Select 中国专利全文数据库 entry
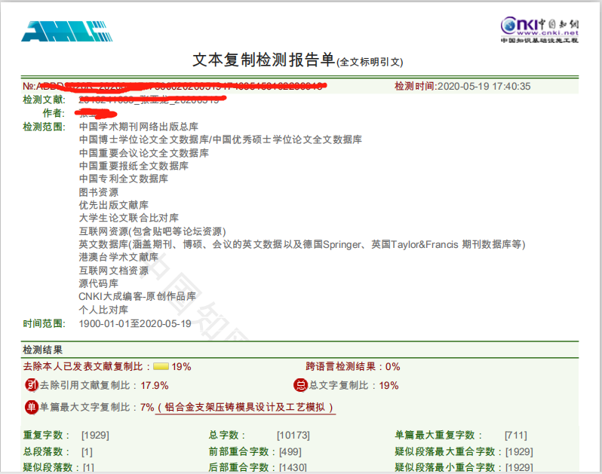This screenshot has height=474, width=602. click(x=124, y=179)
